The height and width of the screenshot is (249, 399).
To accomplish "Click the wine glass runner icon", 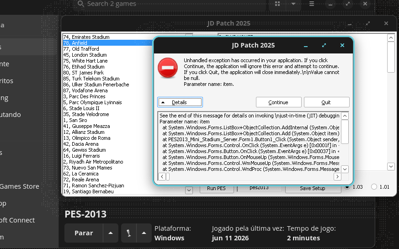I will 129,233.
